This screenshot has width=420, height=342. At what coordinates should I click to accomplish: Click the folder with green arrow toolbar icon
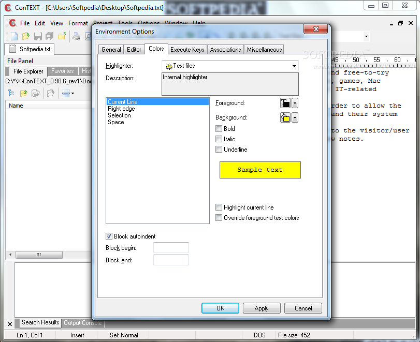[x=62, y=36]
